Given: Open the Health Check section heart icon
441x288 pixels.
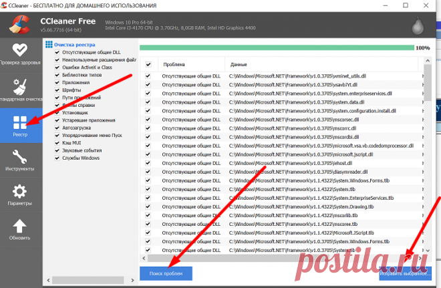Looking at the screenshot, I should pos(19,49).
